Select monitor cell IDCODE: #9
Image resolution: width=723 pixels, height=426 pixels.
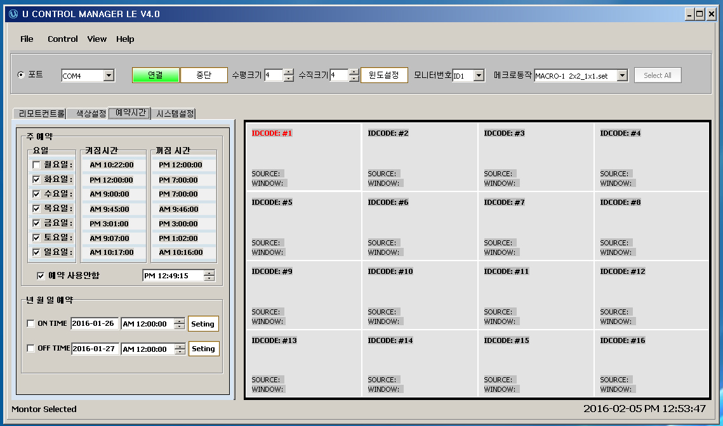(304, 295)
